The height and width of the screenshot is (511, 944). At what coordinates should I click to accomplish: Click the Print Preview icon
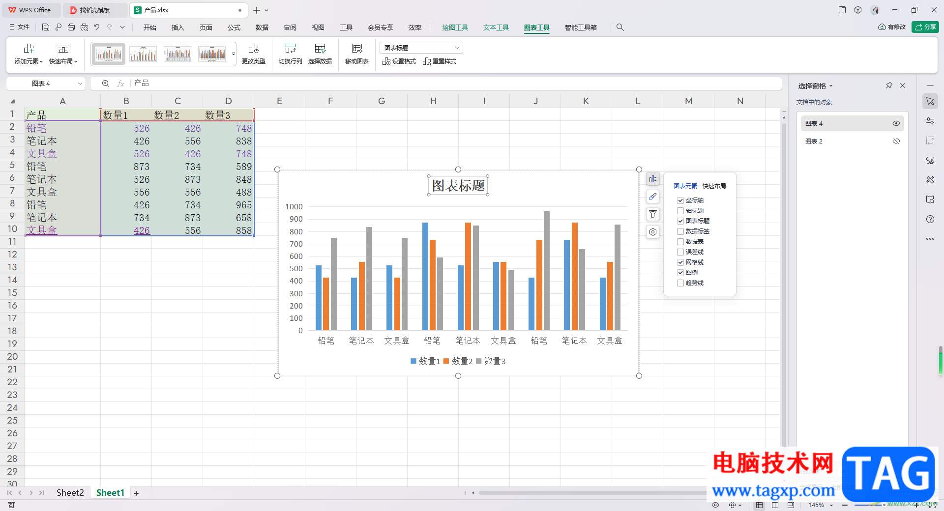[84, 28]
